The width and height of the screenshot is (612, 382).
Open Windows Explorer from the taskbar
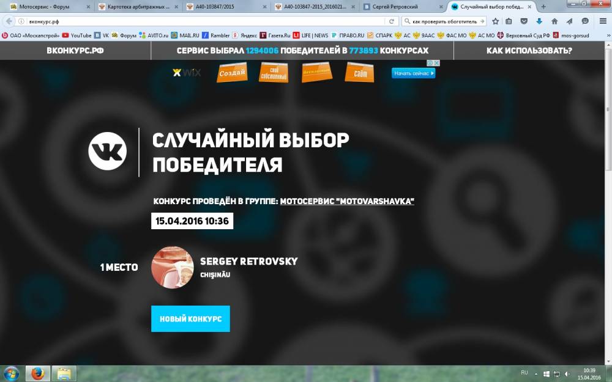(x=64, y=374)
